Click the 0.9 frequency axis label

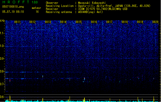point(2,59)
